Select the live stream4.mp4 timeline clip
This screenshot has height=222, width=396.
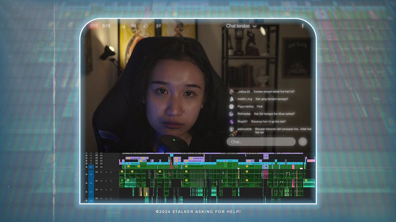(x=194, y=161)
